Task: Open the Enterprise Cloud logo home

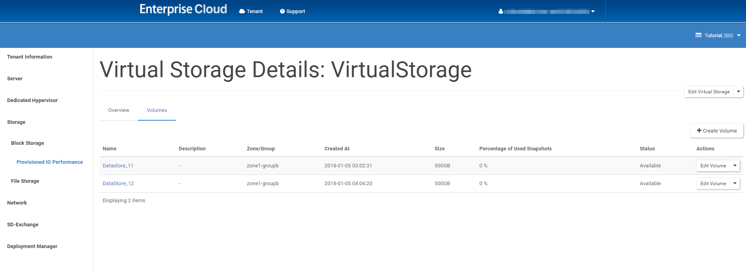Action: [183, 9]
